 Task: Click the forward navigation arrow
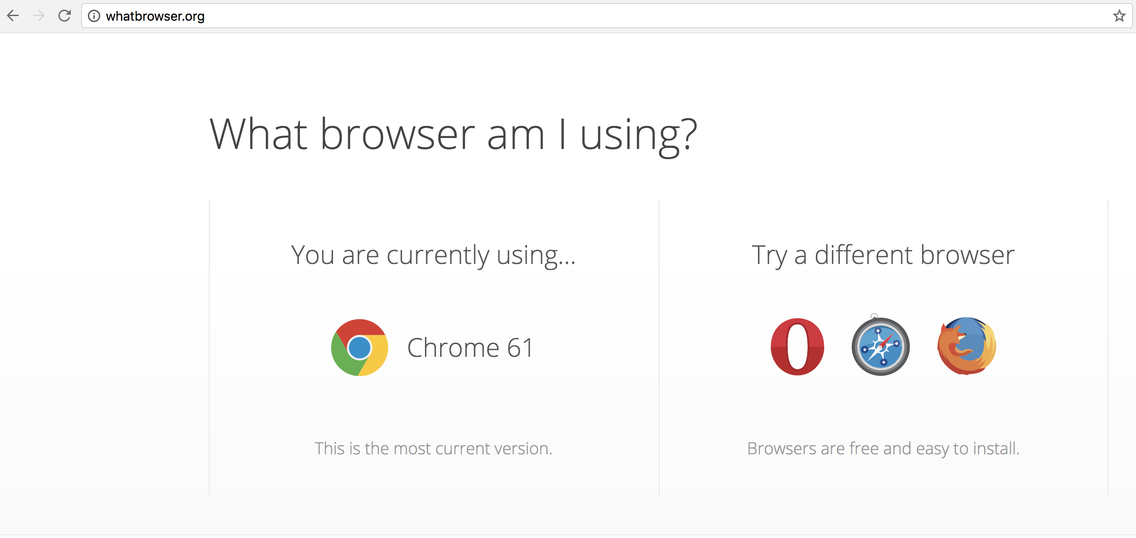coord(39,16)
